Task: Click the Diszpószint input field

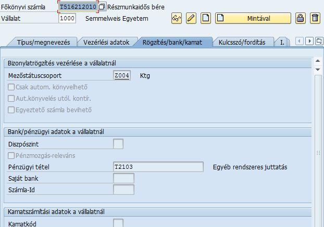Action: click(118, 144)
